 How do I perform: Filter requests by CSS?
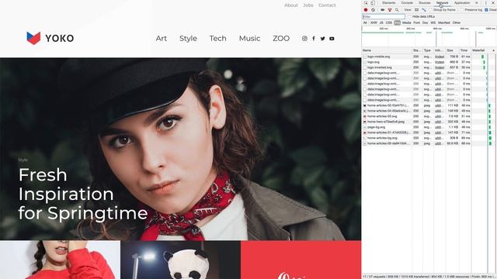(x=389, y=22)
